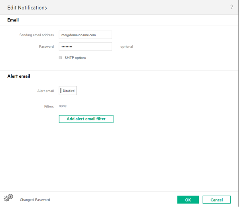Click Add alert email filter button
Viewport: 239px width, 207px height.
pos(86,119)
